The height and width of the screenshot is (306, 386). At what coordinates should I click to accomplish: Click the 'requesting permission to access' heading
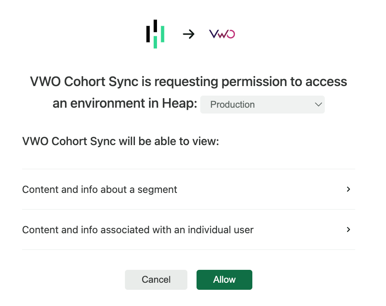(250, 81)
